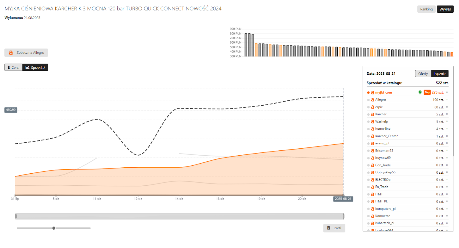
Task: Switch to the Wykres view
Action: click(445, 9)
